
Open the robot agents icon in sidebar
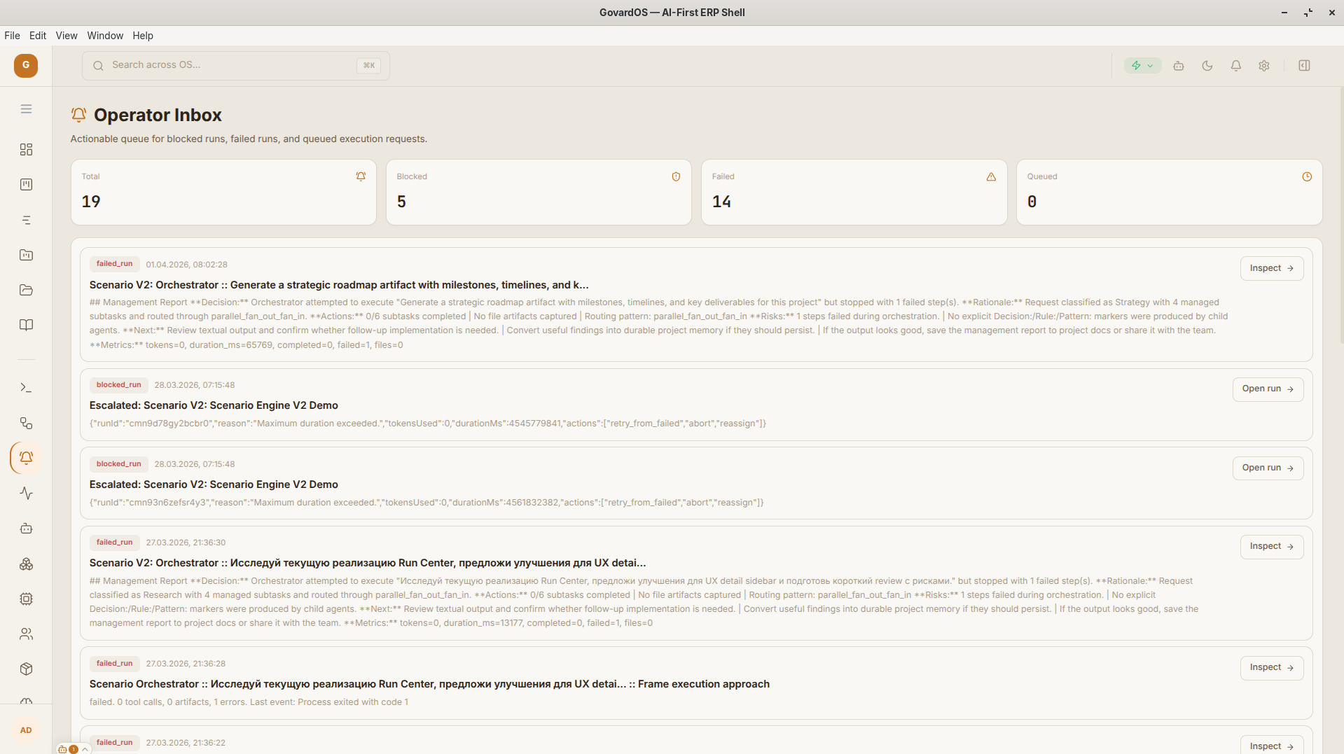tap(26, 529)
